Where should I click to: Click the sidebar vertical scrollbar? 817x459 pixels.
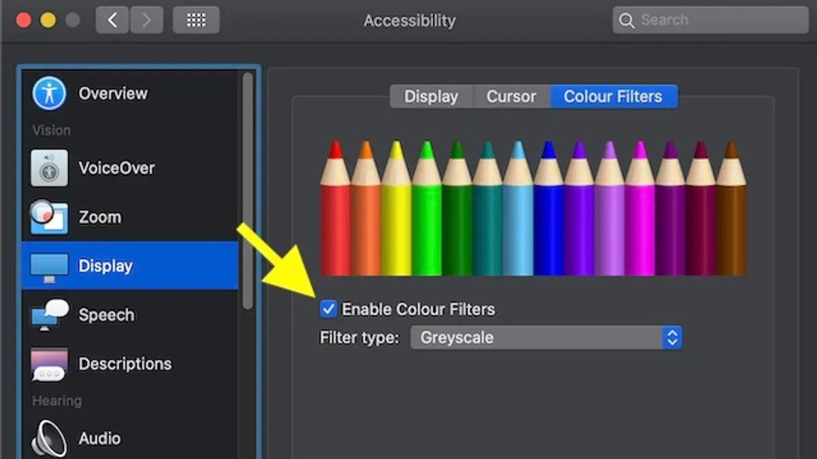point(248,190)
